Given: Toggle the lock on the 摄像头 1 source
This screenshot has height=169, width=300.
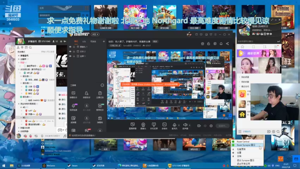Looking at the screenshot, I should [74, 47].
